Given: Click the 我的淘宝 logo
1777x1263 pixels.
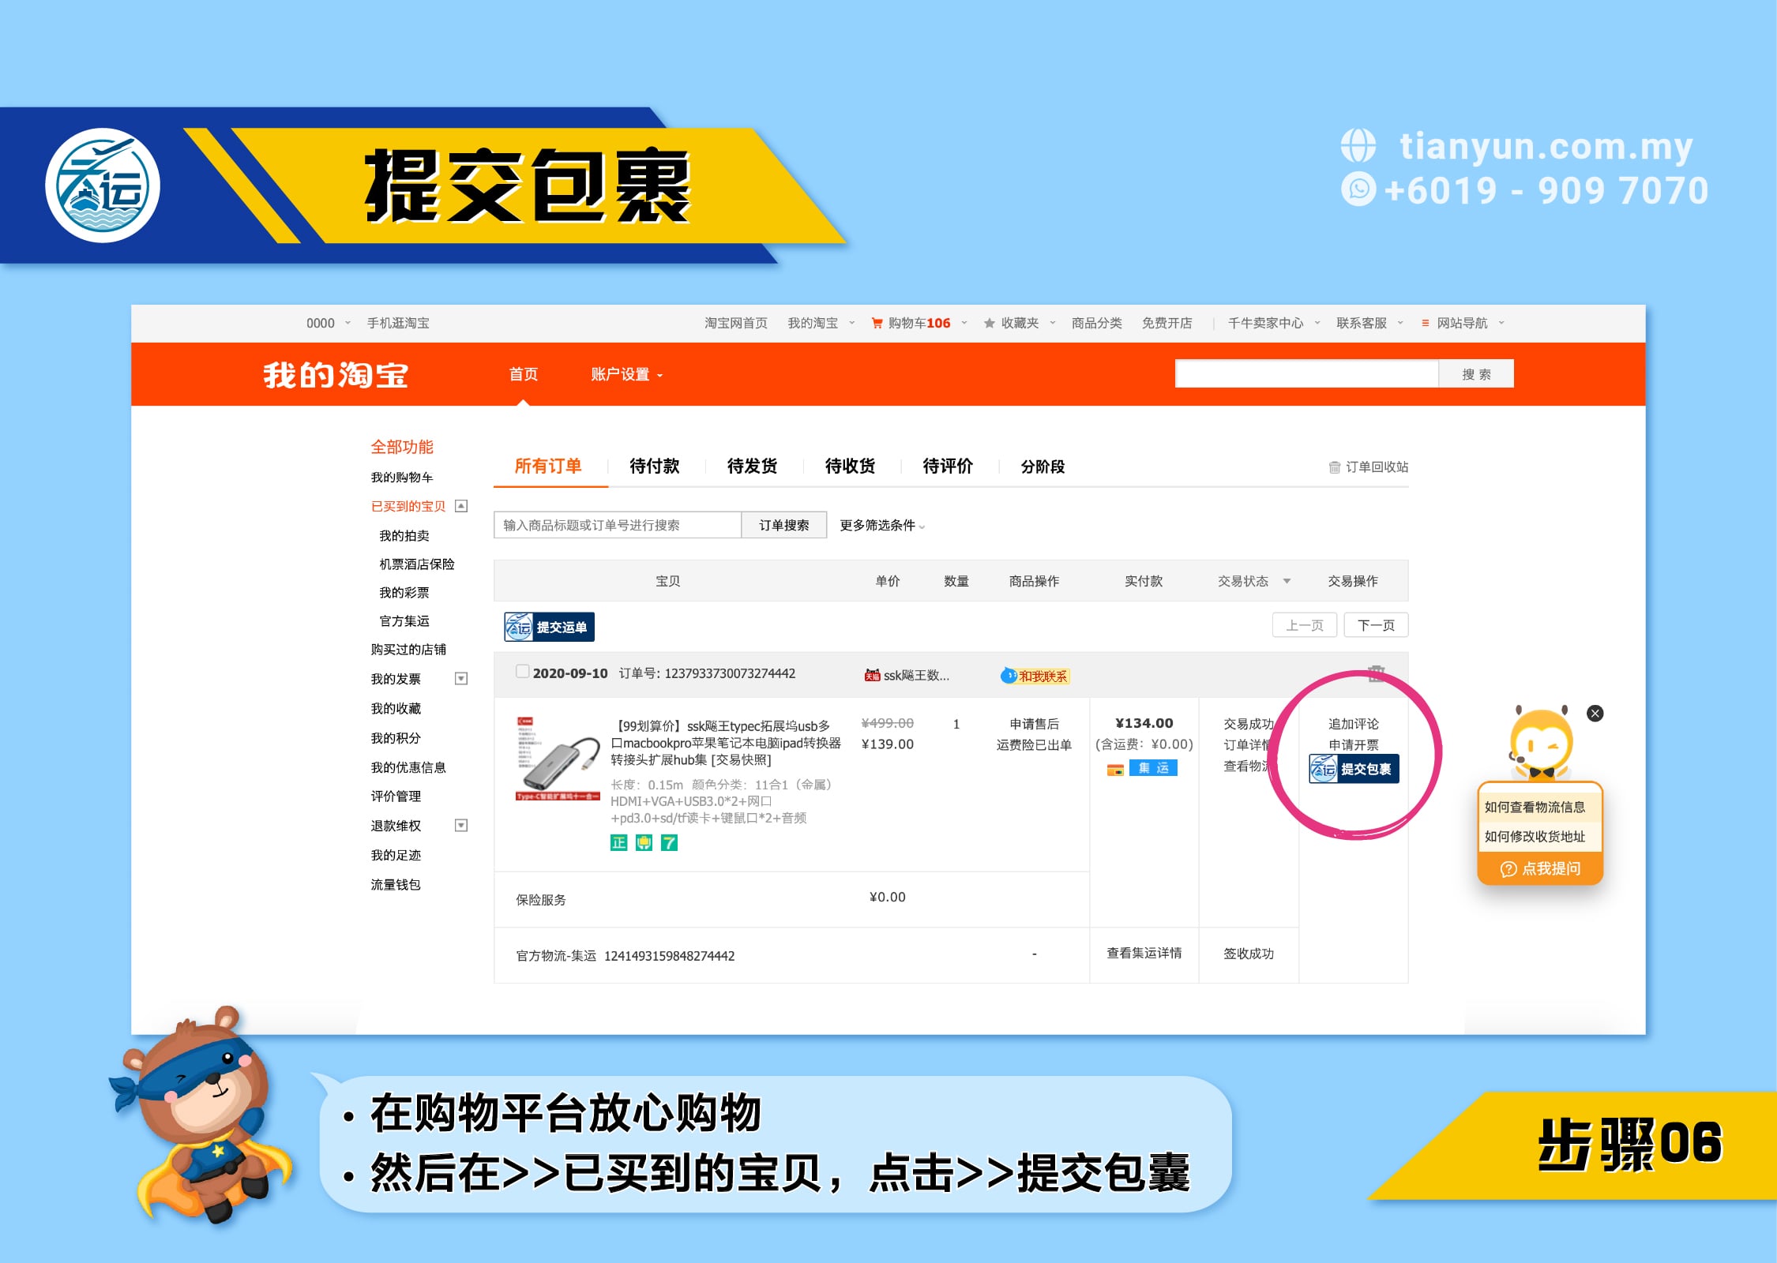Looking at the screenshot, I should [x=335, y=375].
